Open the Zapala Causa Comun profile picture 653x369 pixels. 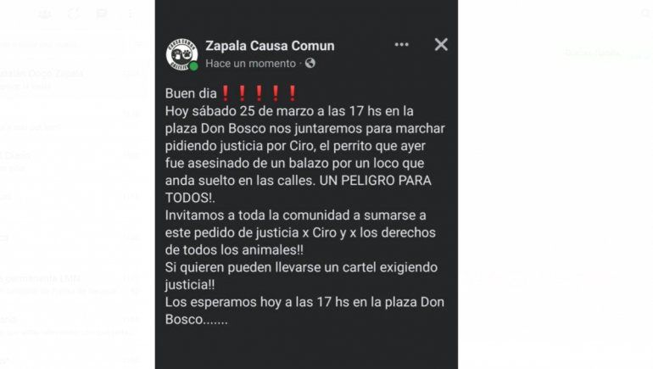point(182,54)
